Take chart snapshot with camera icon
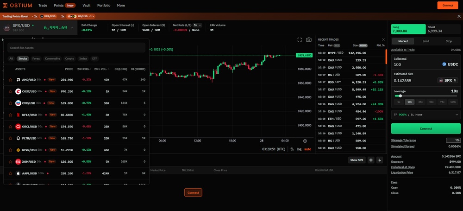Viewport: 463px width, 211px height. (x=308, y=40)
